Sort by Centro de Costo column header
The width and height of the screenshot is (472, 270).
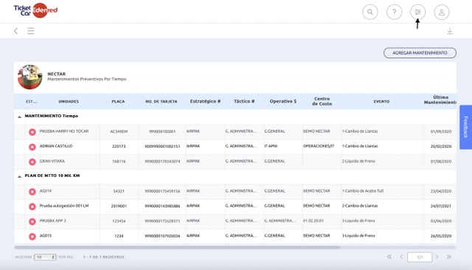tap(322, 101)
